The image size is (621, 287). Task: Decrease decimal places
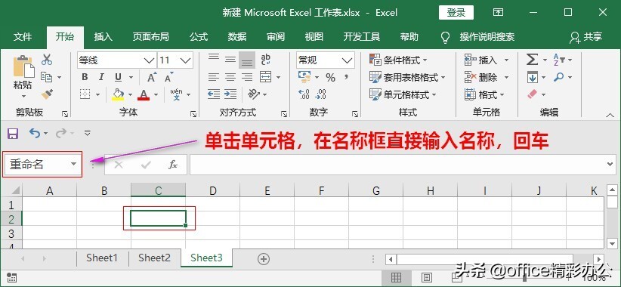320,94
